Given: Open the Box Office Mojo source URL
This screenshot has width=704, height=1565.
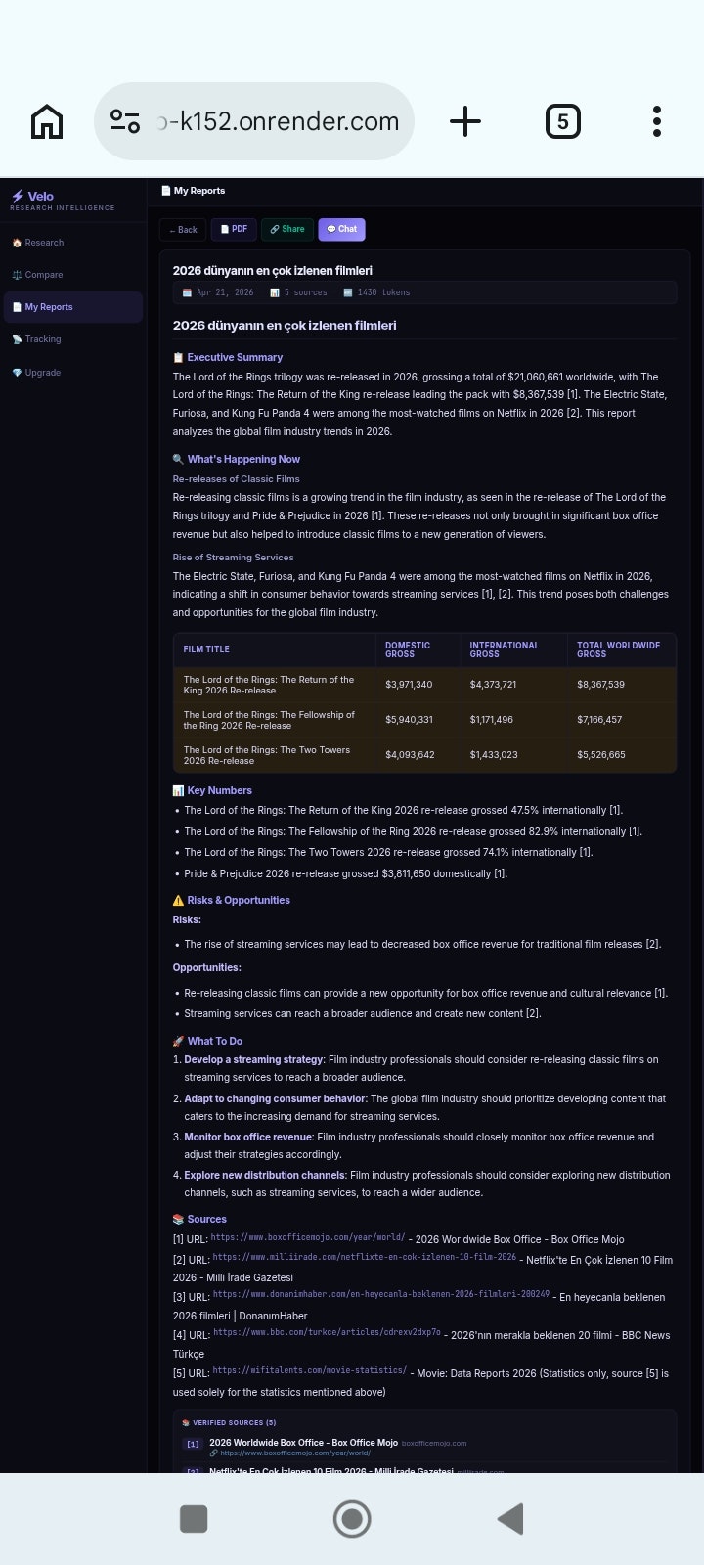Looking at the screenshot, I should pos(308,1238).
